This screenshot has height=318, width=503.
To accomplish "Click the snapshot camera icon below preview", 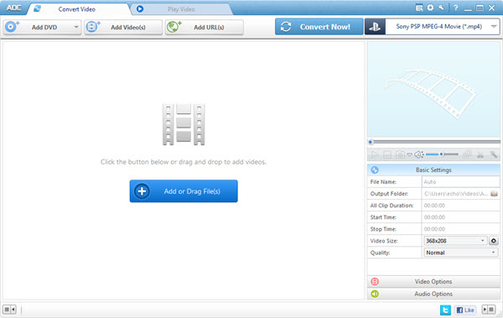I will [x=400, y=155].
